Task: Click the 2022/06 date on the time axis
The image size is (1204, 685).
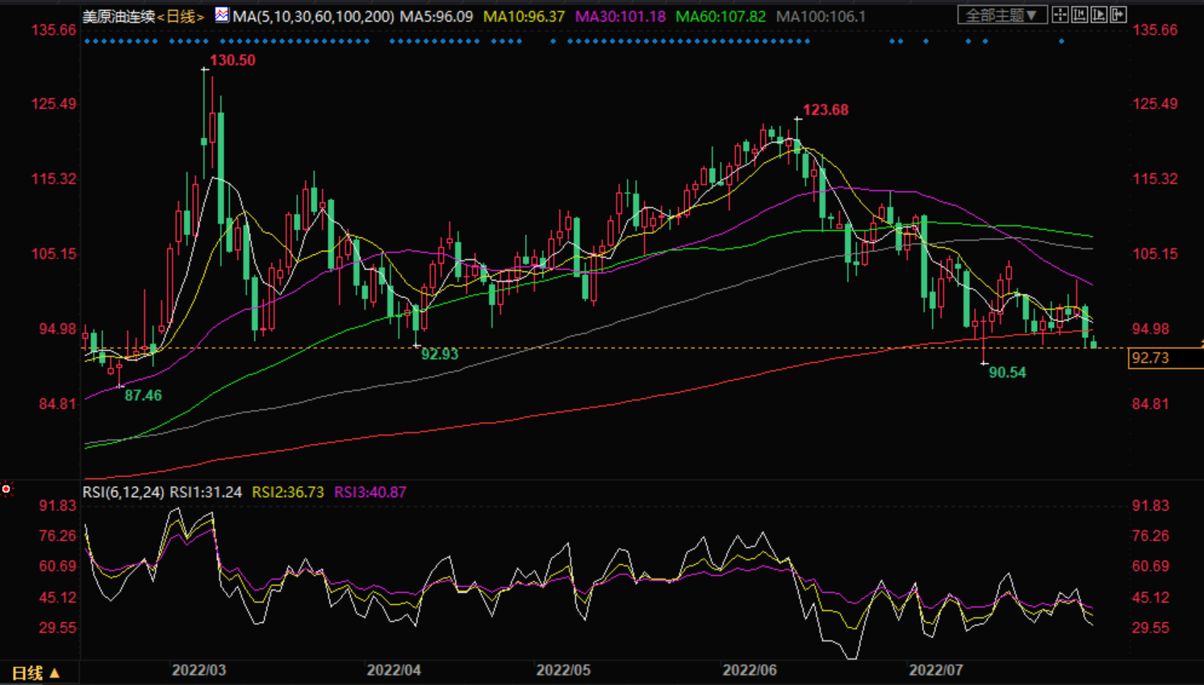Action: [749, 670]
